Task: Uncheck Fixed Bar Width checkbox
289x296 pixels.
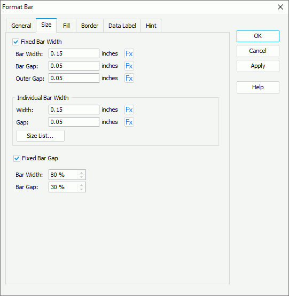Action: pyautogui.click(x=15, y=42)
